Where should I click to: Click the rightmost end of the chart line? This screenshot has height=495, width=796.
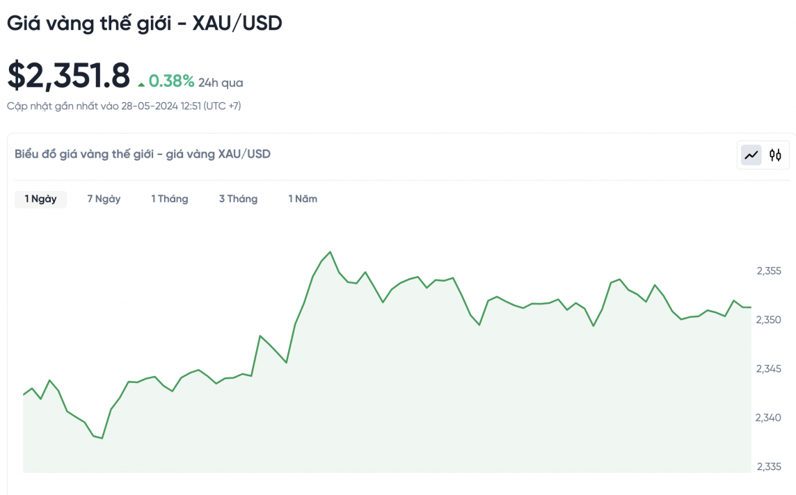coord(751,307)
